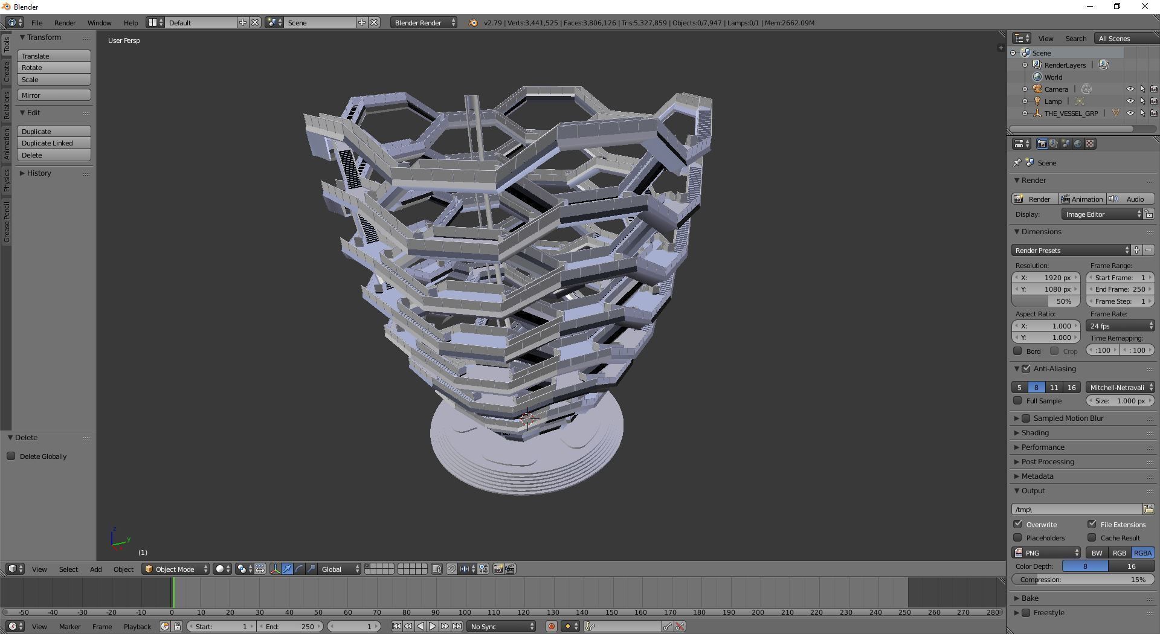The width and height of the screenshot is (1160, 634).
Task: Open the 24 fps frame rate dropdown
Action: point(1121,325)
